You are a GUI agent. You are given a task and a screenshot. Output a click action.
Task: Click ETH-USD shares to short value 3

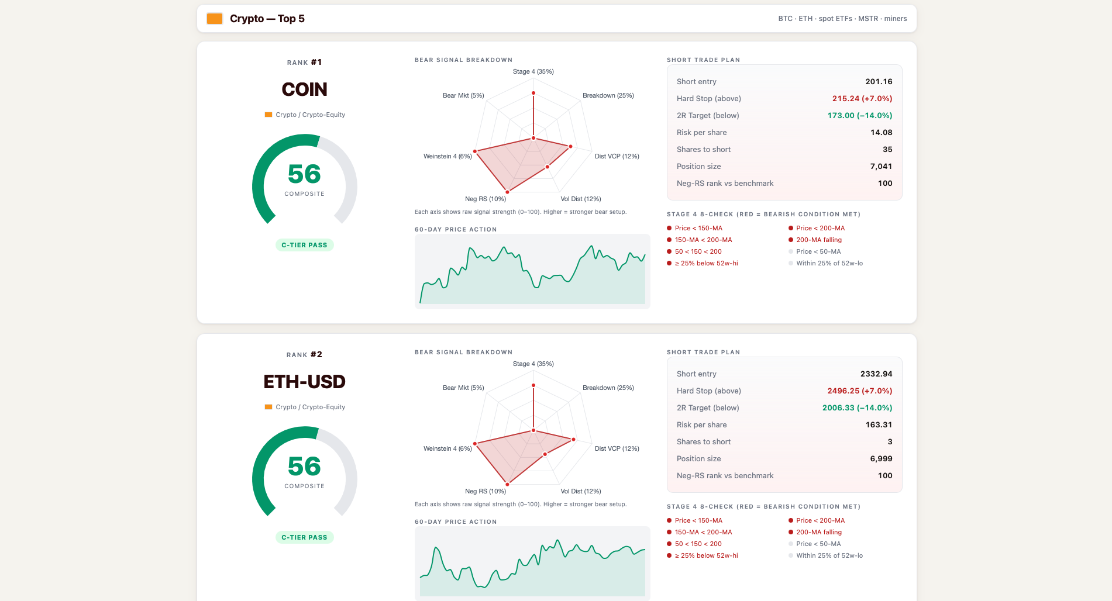pyautogui.click(x=890, y=442)
